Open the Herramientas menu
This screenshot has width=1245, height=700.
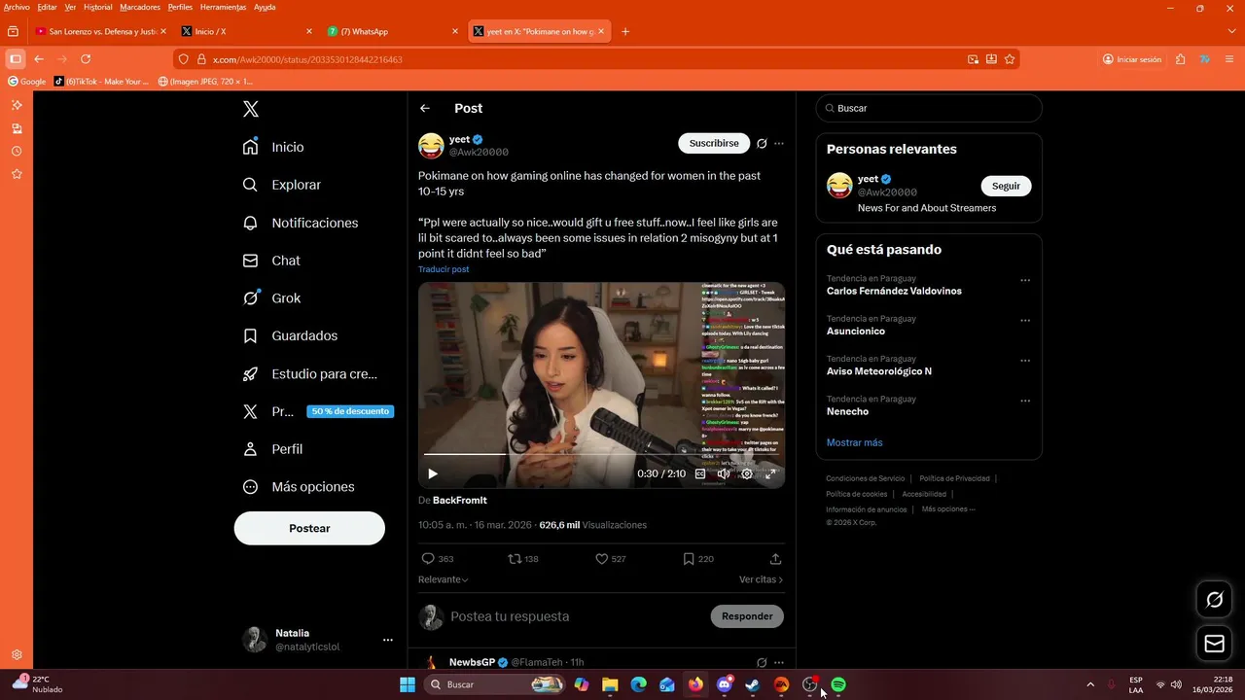coord(223,7)
